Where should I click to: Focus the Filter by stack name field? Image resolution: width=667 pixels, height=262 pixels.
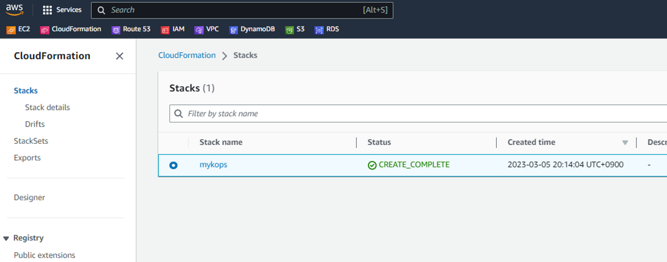pos(418,114)
